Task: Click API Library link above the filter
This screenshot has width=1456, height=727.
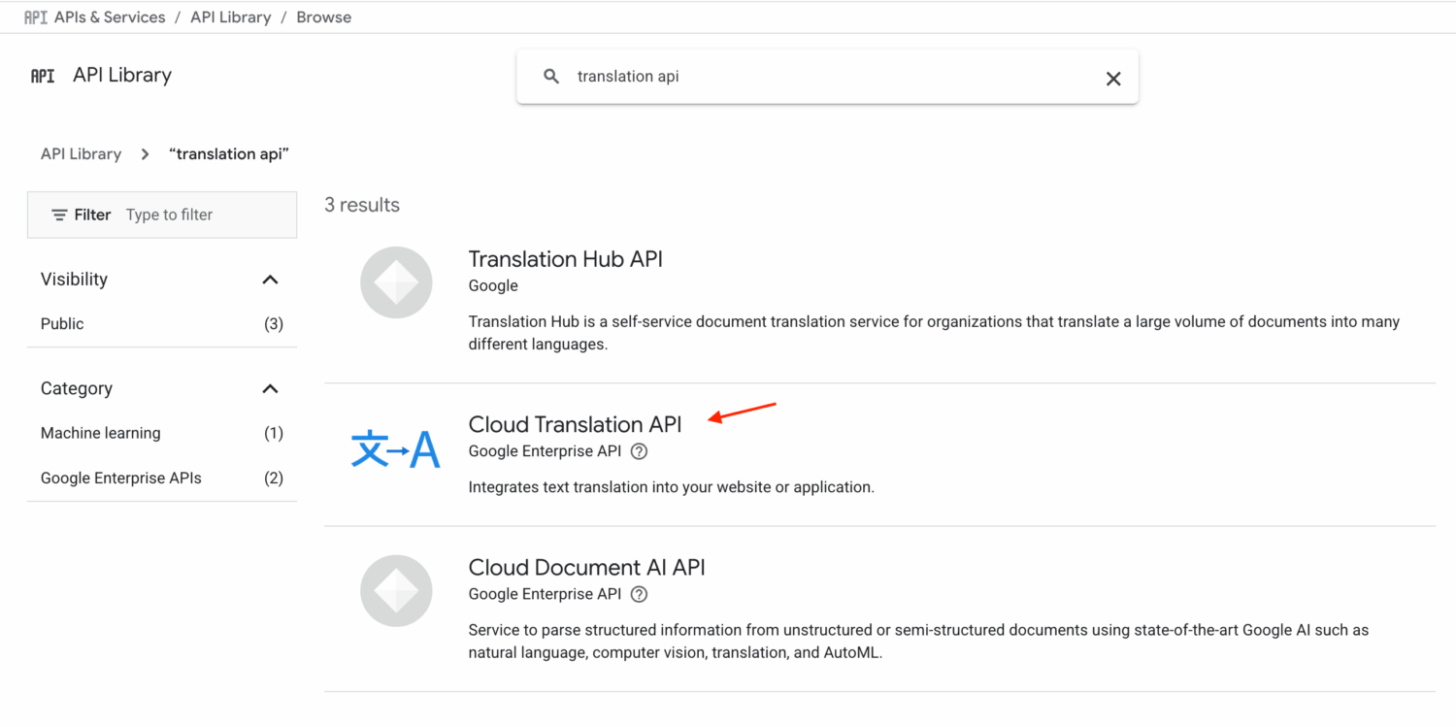Action: (x=82, y=154)
